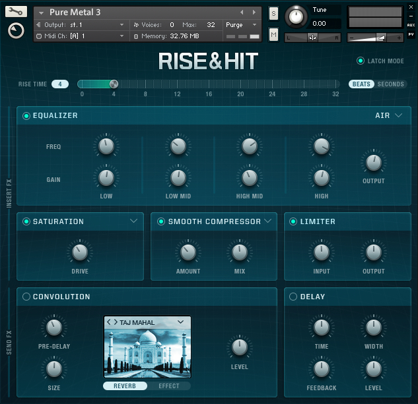Click the Saturation DRIVE knob

coord(80,252)
